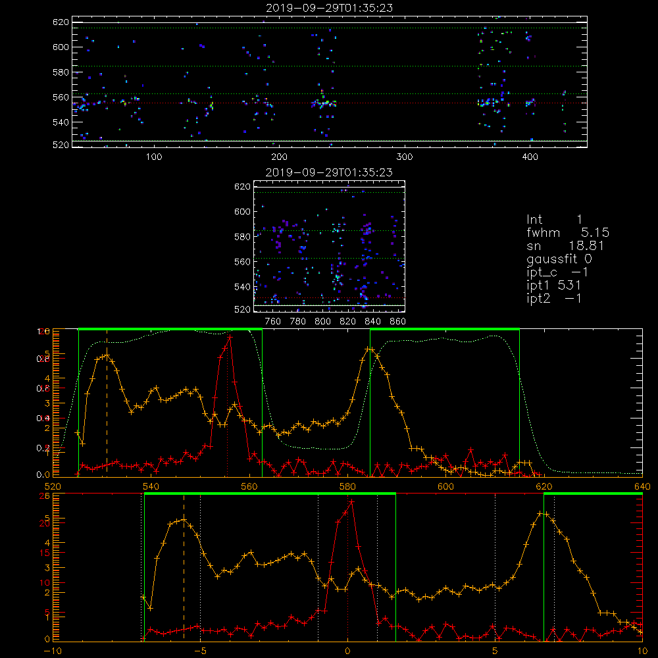
Task: Click x-axis label '400' on top plot
Action: pos(530,157)
